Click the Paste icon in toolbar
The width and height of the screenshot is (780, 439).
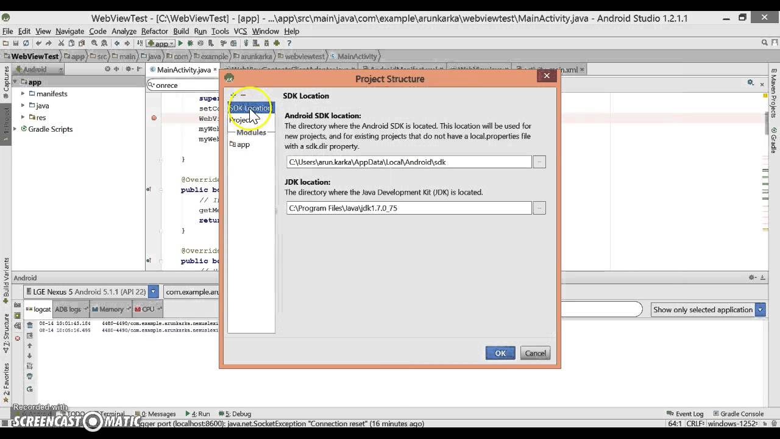pos(82,43)
